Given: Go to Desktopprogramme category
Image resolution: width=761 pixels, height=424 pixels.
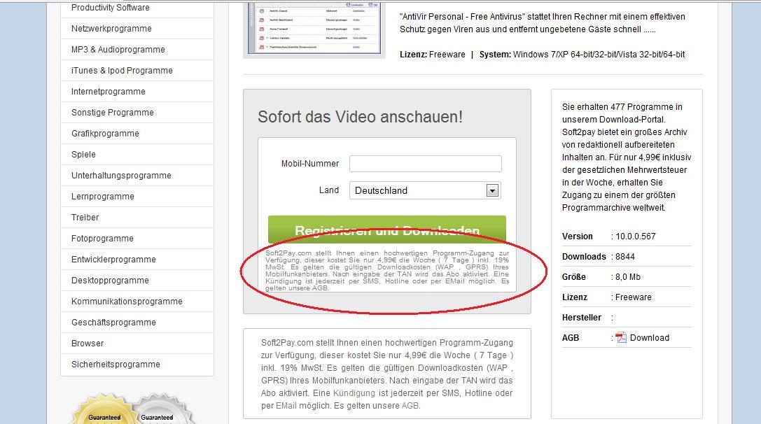Looking at the screenshot, I should 110,281.
